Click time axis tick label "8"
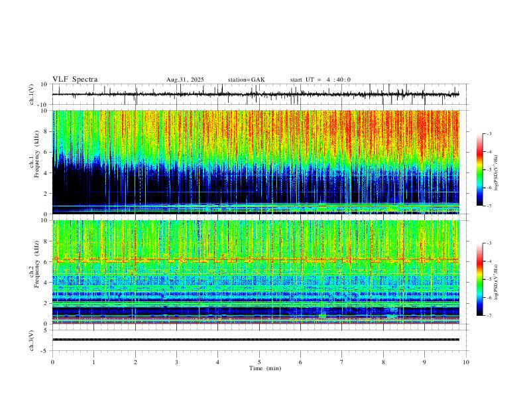Viewport: 525px width, 406px height. pos(383,362)
